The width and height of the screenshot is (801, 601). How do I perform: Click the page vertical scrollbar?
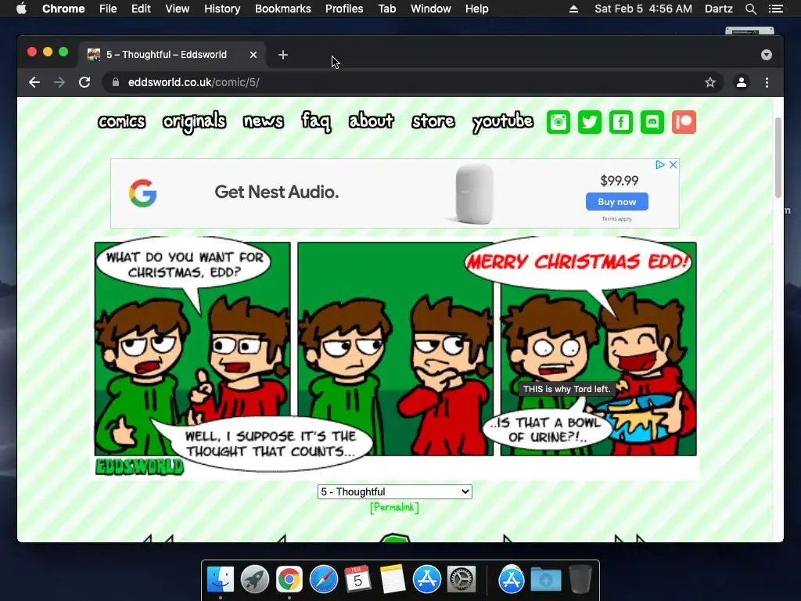pos(778,158)
